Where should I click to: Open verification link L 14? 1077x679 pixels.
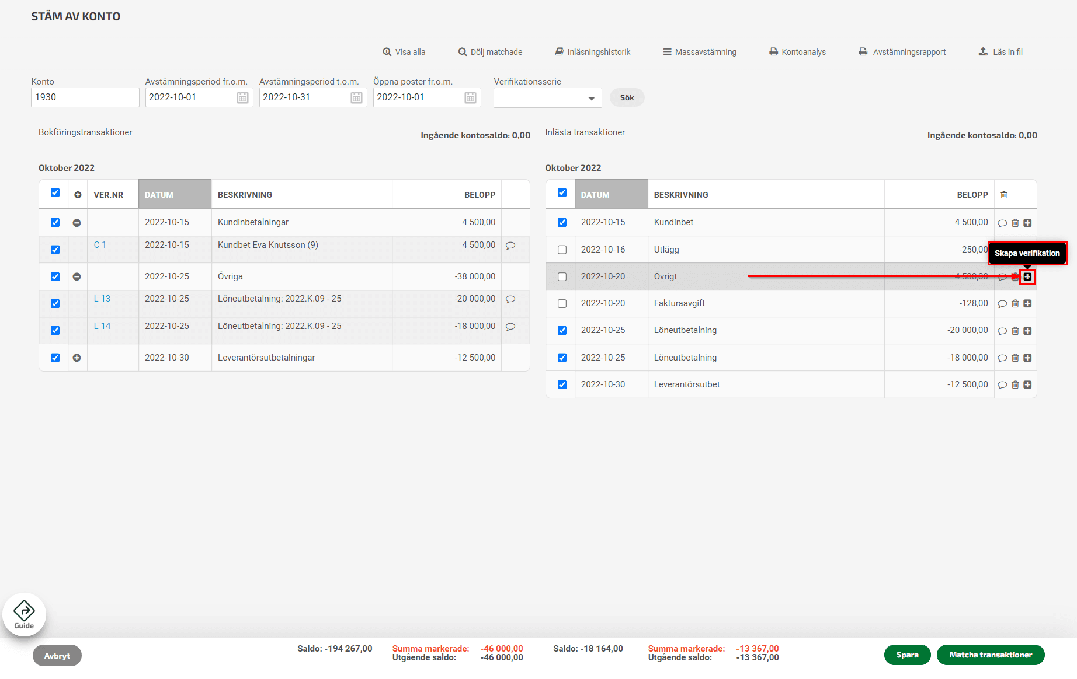(x=102, y=326)
